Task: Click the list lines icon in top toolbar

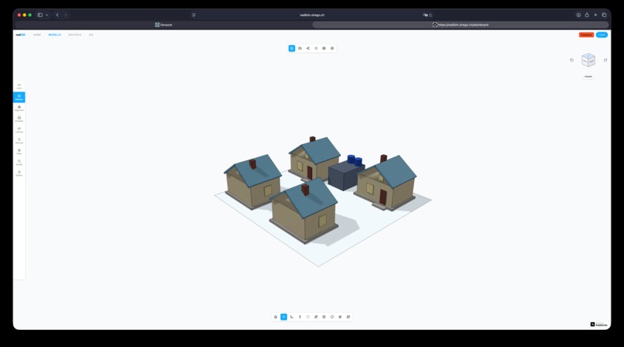Action: pos(316,48)
